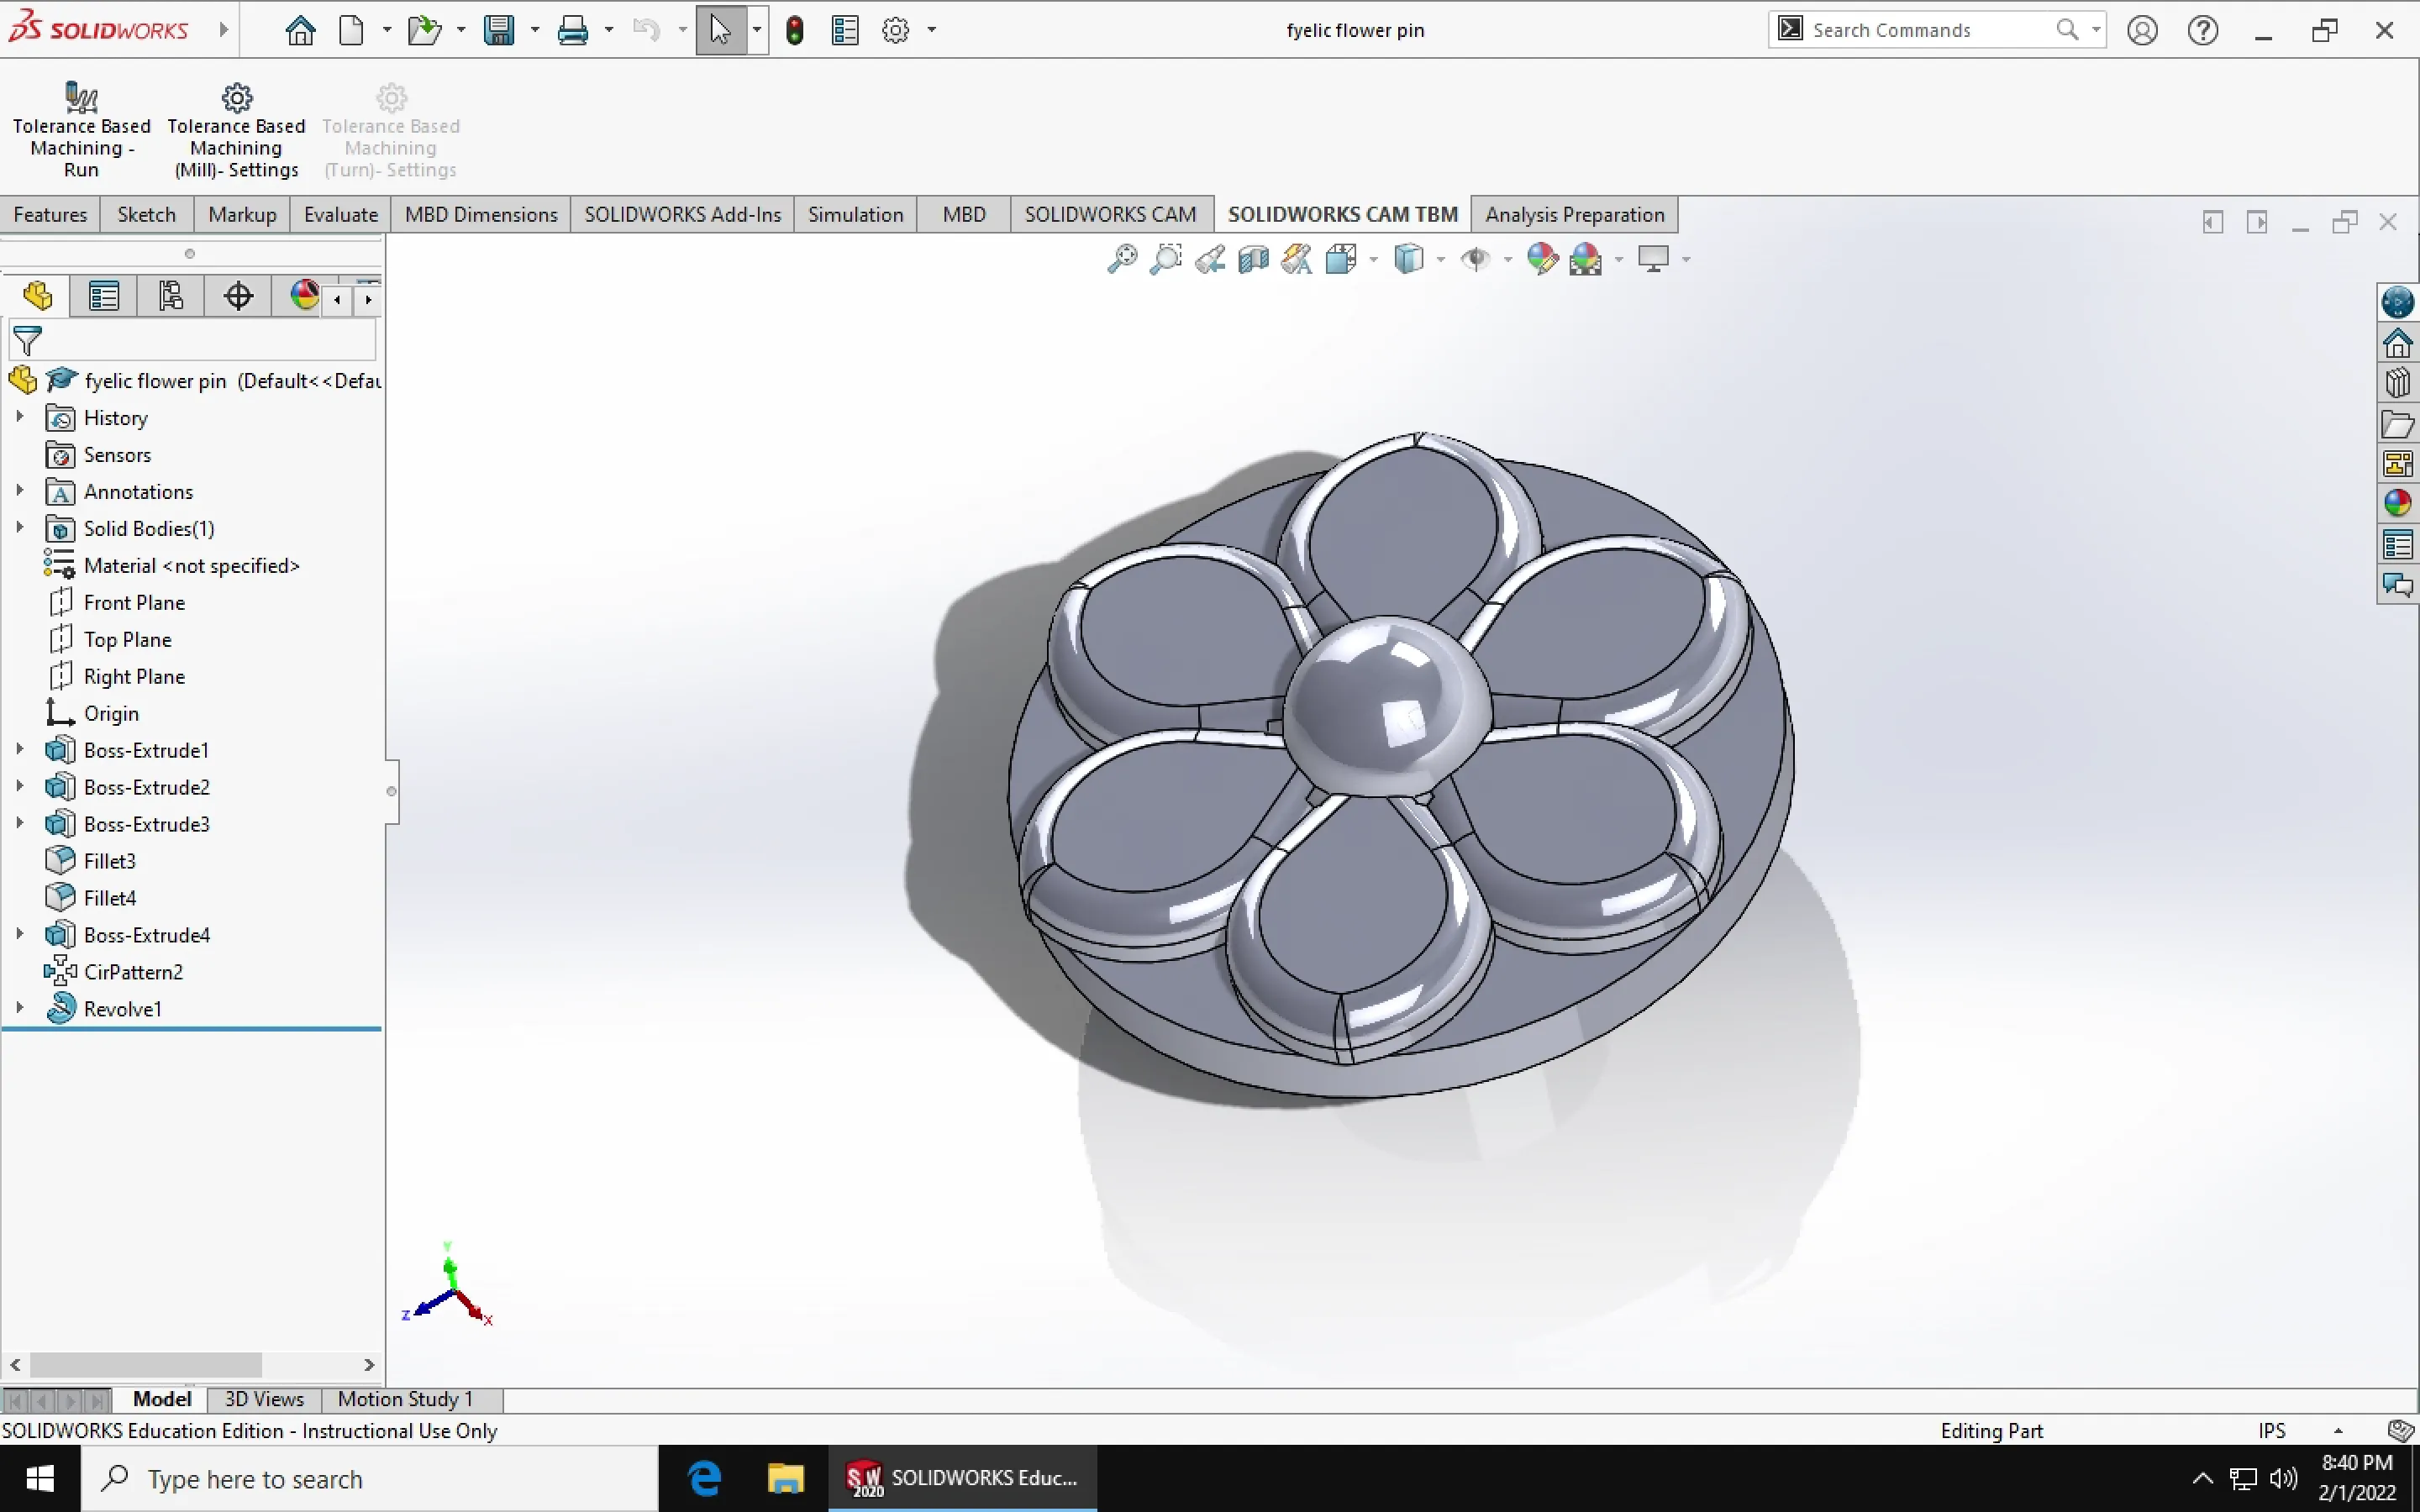Click the Rebuild traffic light icon
The width and height of the screenshot is (2420, 1512).
pos(795,31)
